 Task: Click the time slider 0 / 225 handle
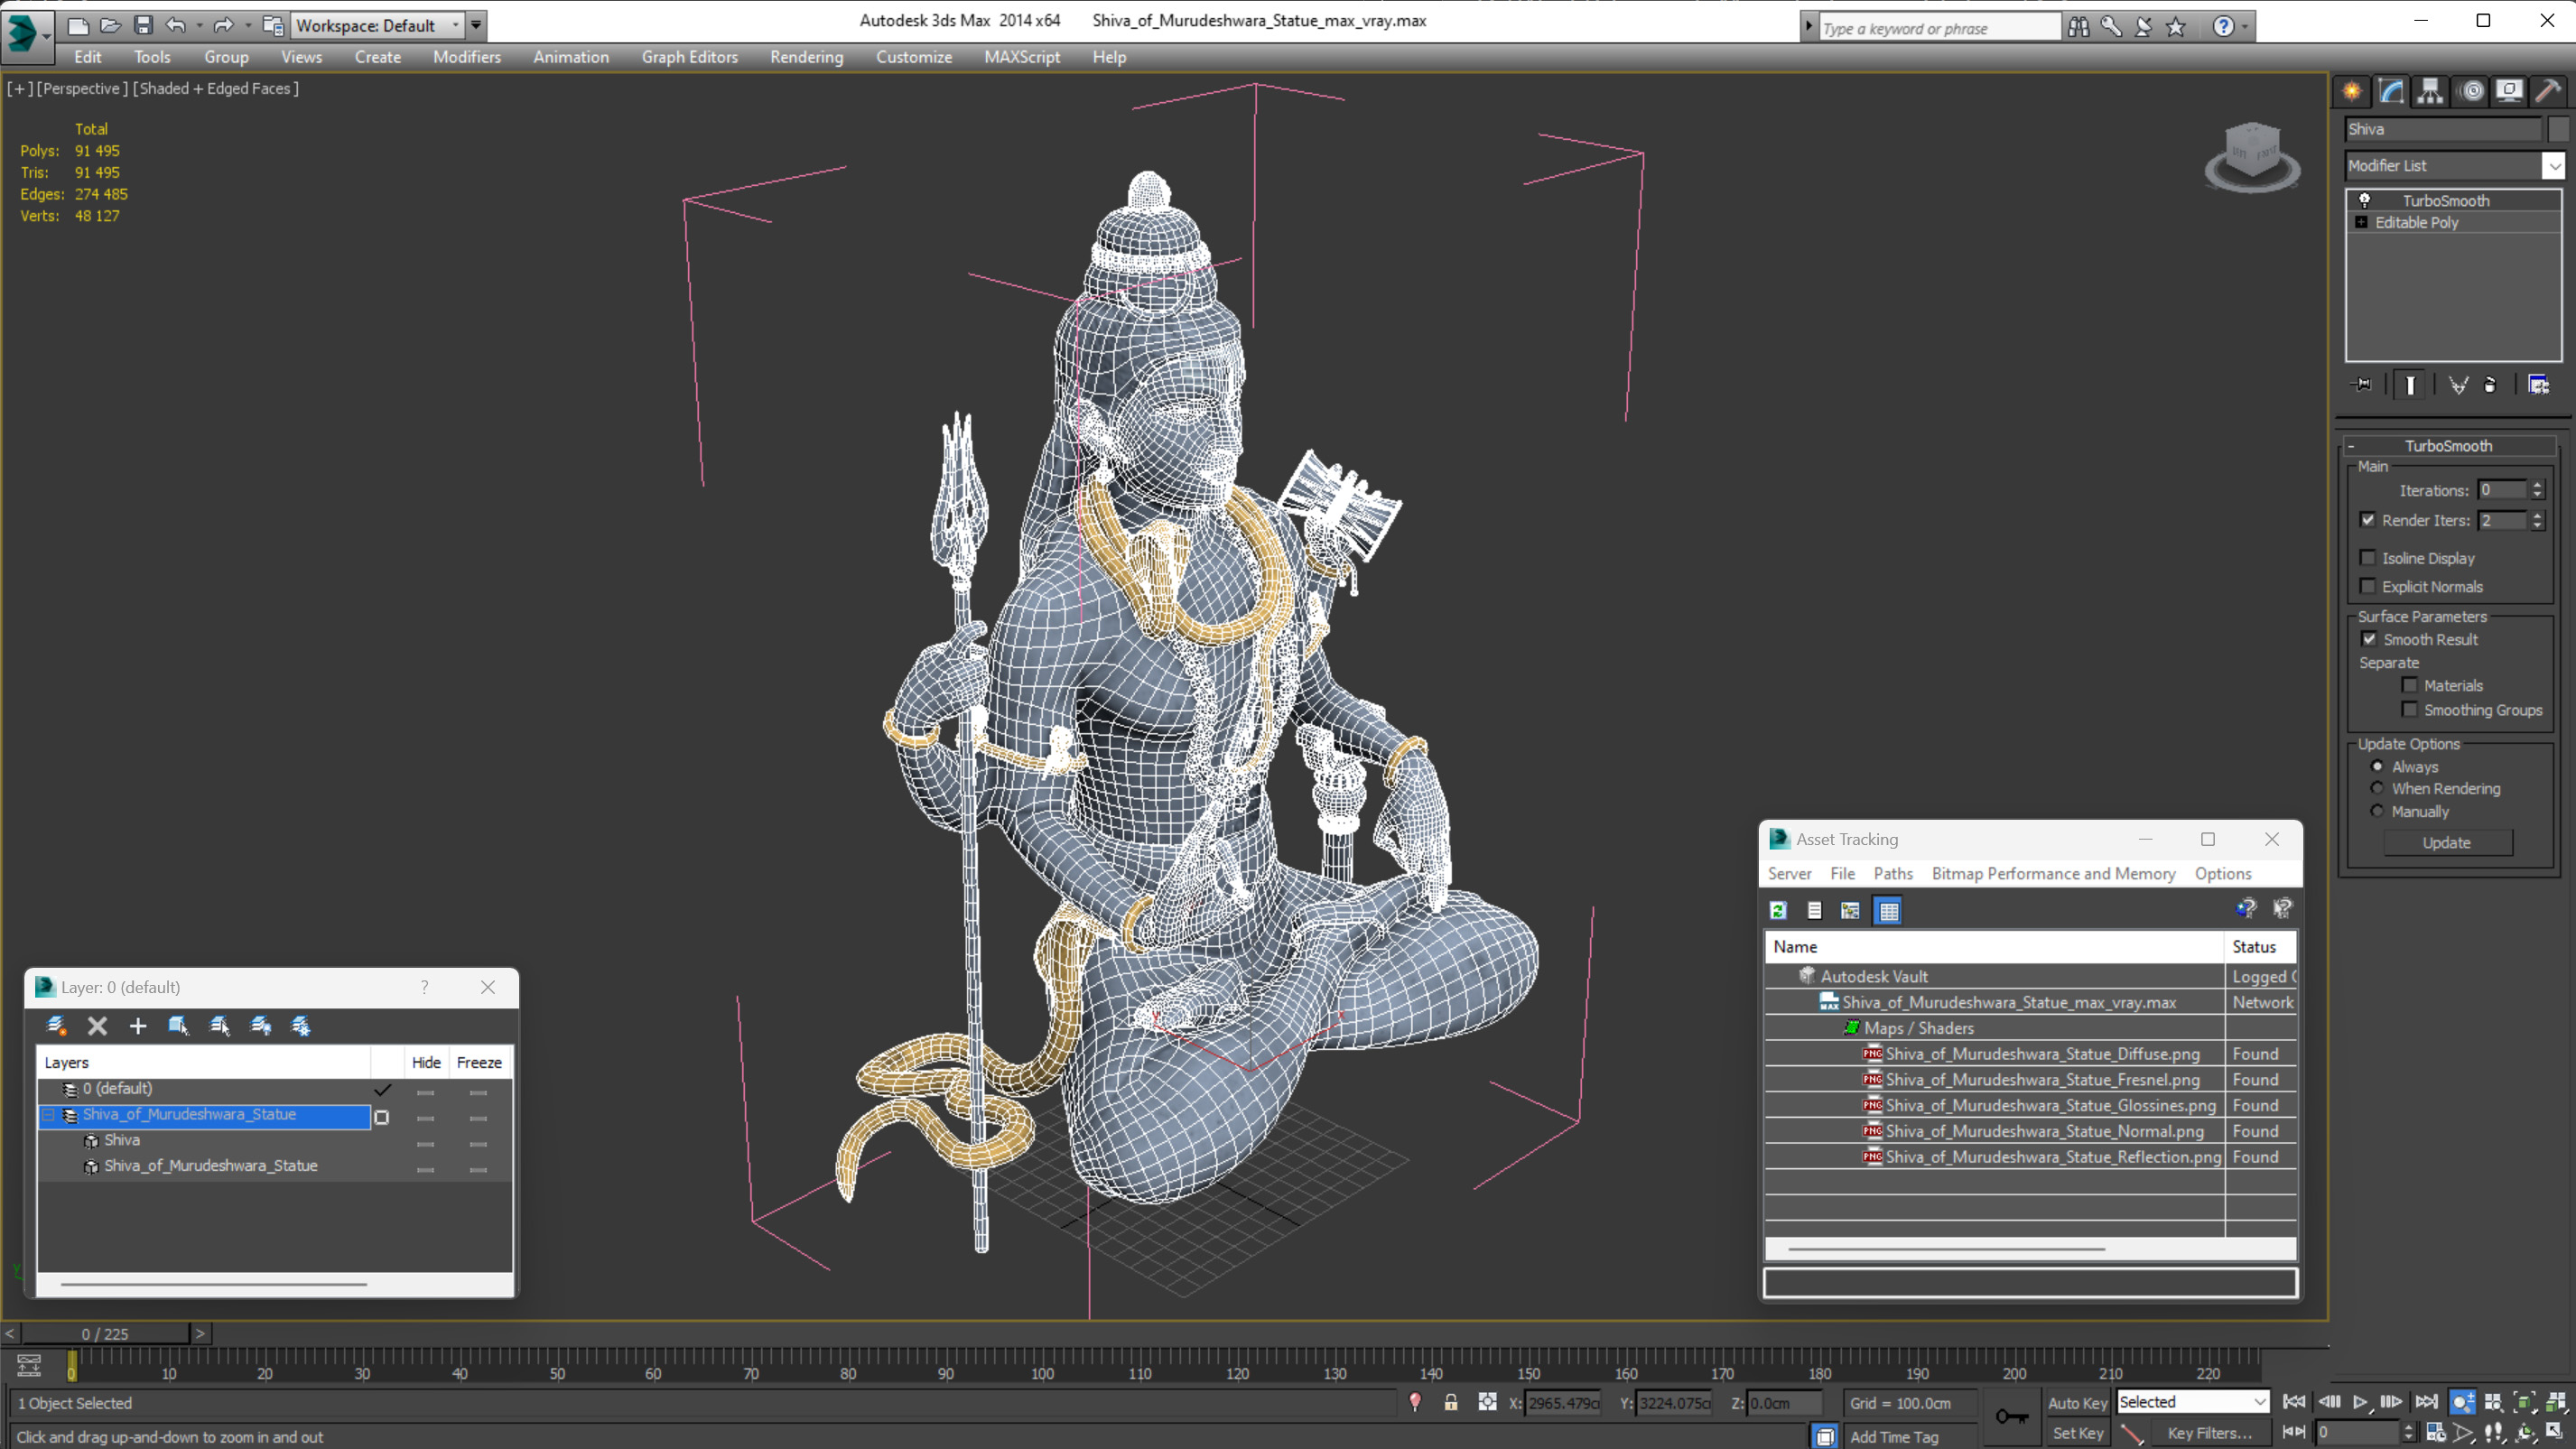[x=105, y=1333]
